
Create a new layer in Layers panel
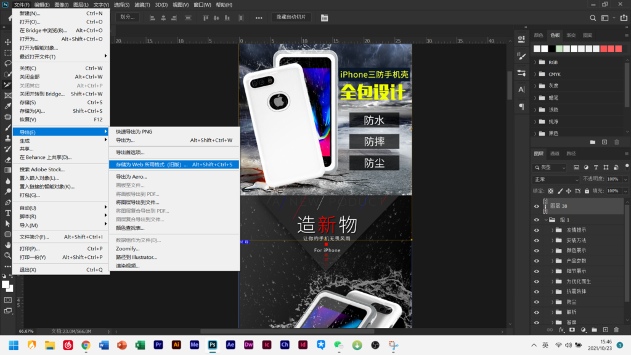pos(605,330)
